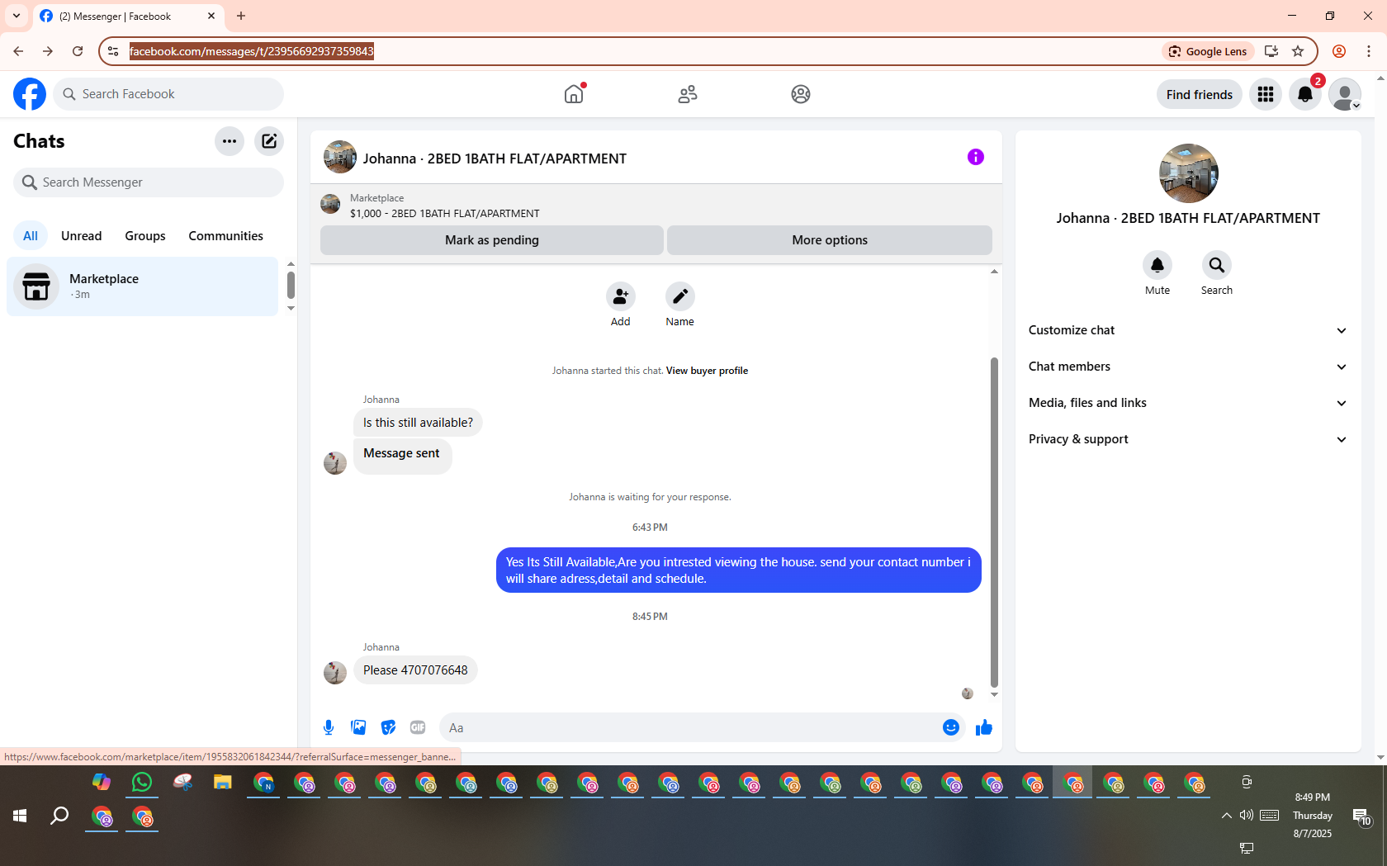Record a voice clip with microphone
1387x866 pixels.
click(329, 727)
